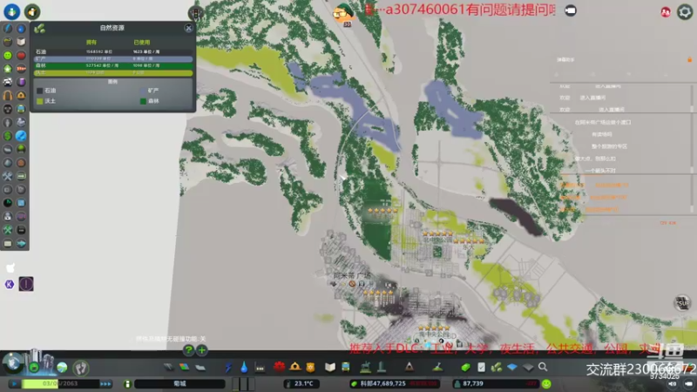This screenshot has width=697, height=392.
Task: Open the Water and sewage drop icon
Action: [x=244, y=367]
